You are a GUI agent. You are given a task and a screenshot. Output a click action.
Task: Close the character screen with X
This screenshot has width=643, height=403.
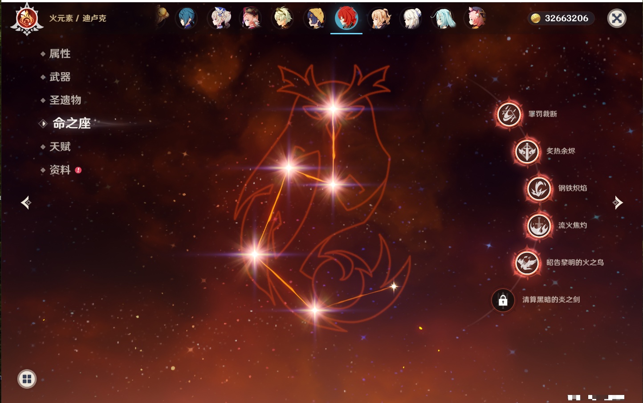(617, 18)
